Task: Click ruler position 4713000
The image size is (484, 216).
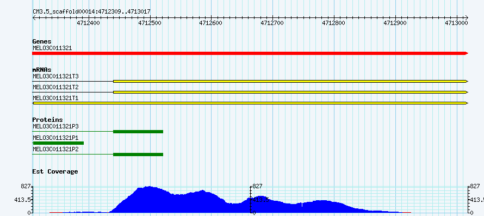Action: 456,23
